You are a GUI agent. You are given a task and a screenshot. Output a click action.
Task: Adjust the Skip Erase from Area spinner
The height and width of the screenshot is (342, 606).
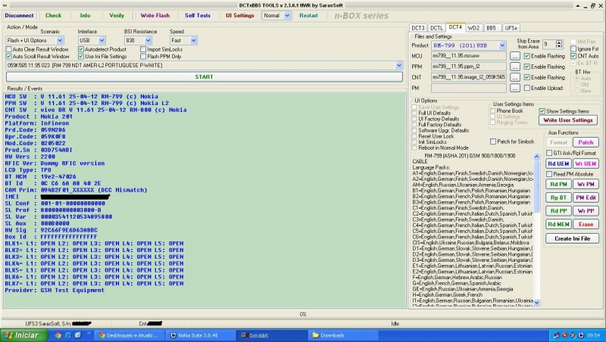point(559,45)
